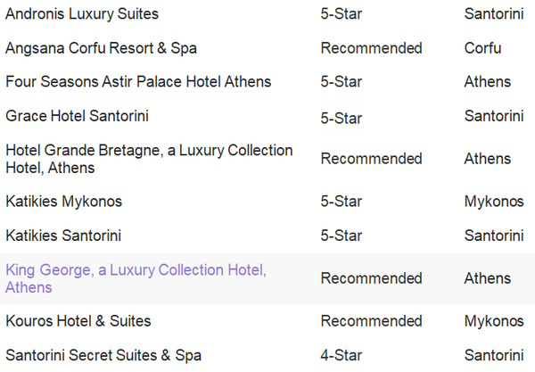
Task: Click Corfu location cell
Action: click(x=482, y=48)
